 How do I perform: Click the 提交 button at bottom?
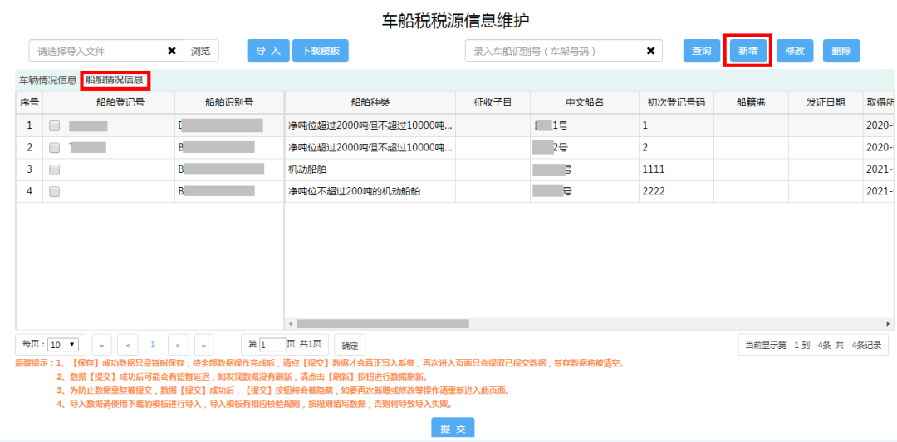click(x=453, y=429)
